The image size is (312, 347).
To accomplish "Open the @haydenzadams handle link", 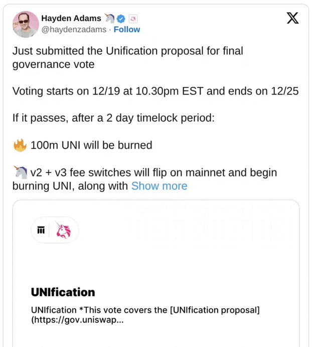I will (x=74, y=30).
